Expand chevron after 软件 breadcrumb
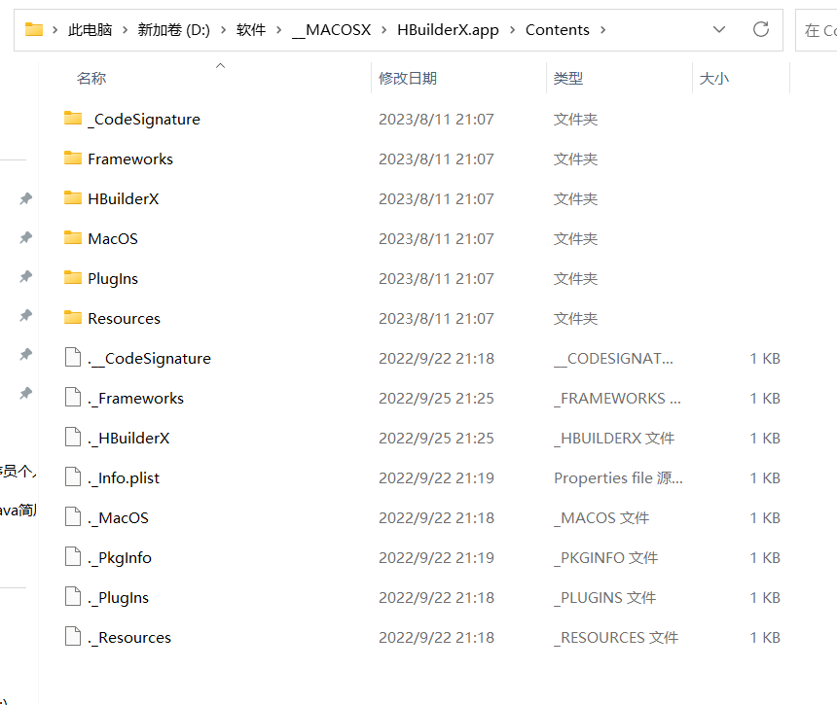The image size is (837, 705). pyautogui.click(x=278, y=30)
